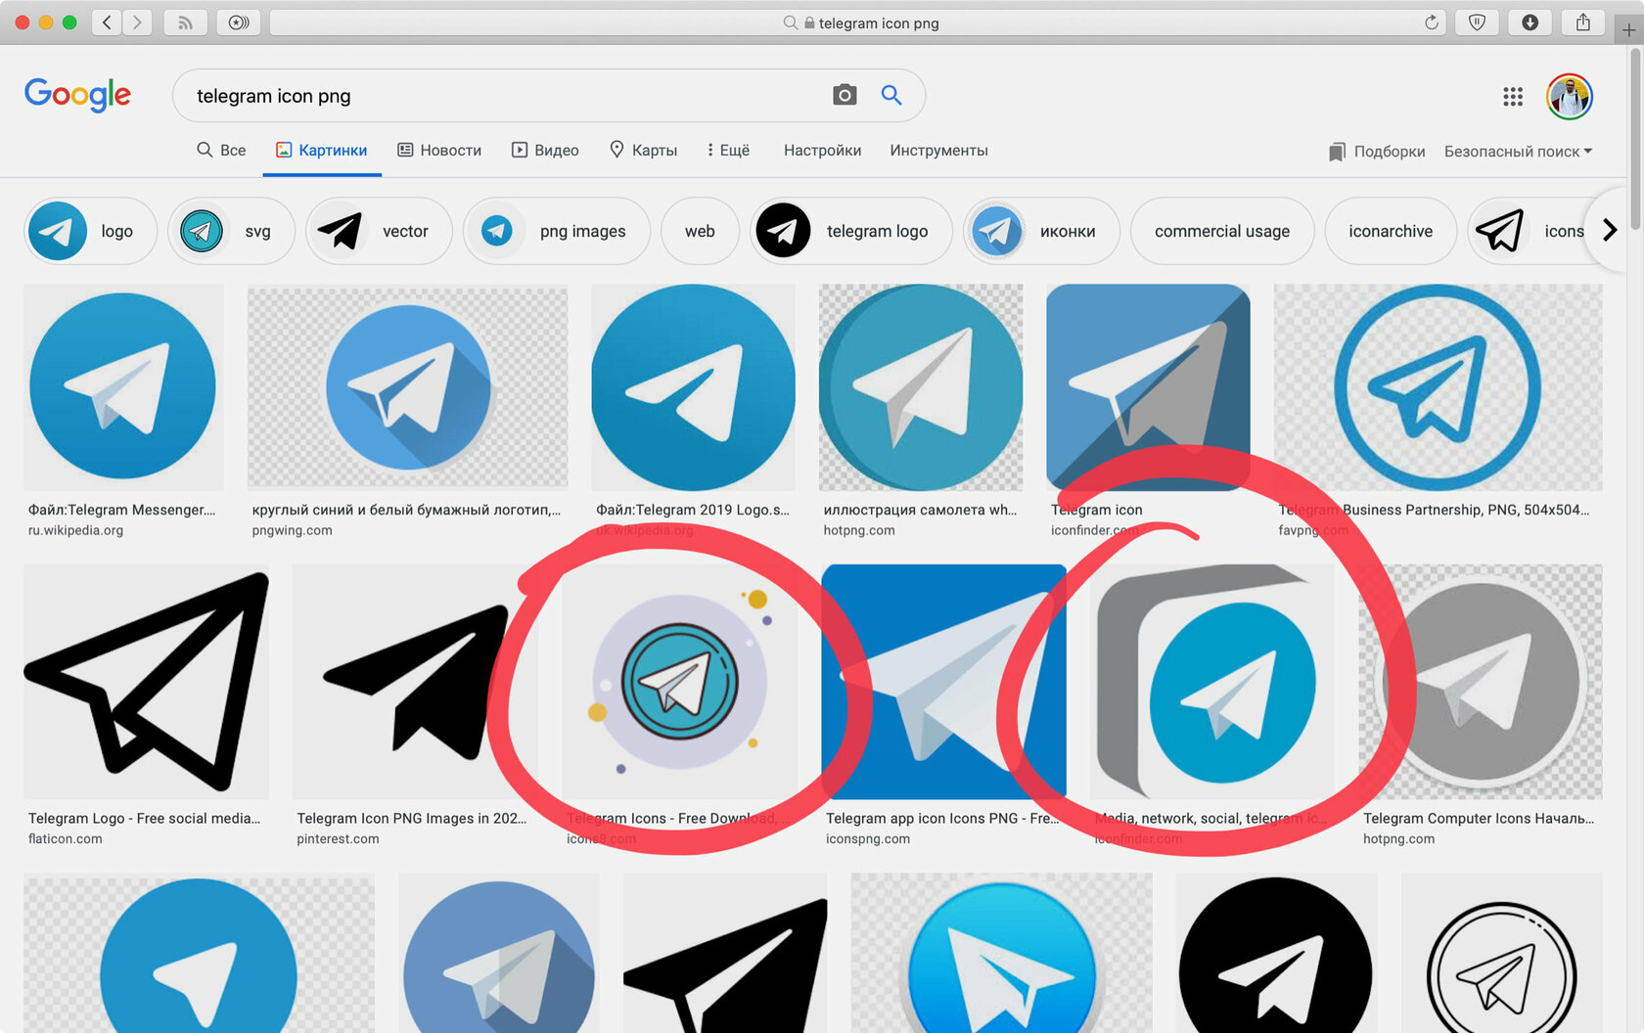Open the shield privacy toolbar icon
This screenshot has height=1033, width=1644.
point(1478,22)
